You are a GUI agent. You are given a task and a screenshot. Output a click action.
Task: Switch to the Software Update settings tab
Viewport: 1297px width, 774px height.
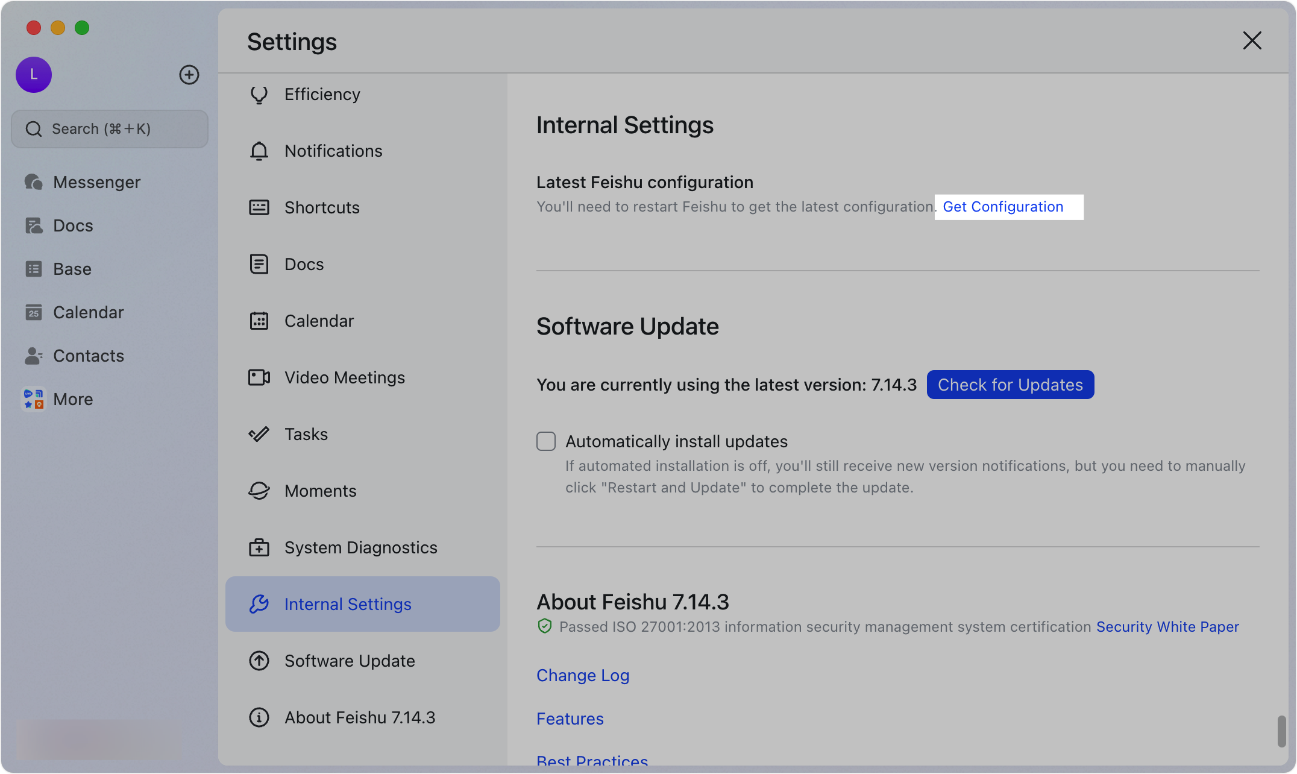point(350,661)
